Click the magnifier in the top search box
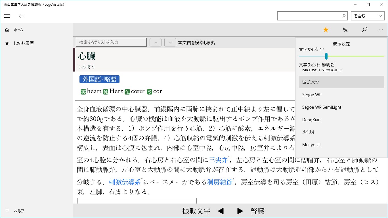The height and width of the screenshot is (218, 388). coord(344,16)
